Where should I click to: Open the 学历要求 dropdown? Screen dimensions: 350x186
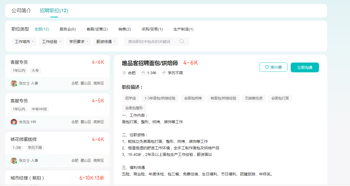point(79,42)
